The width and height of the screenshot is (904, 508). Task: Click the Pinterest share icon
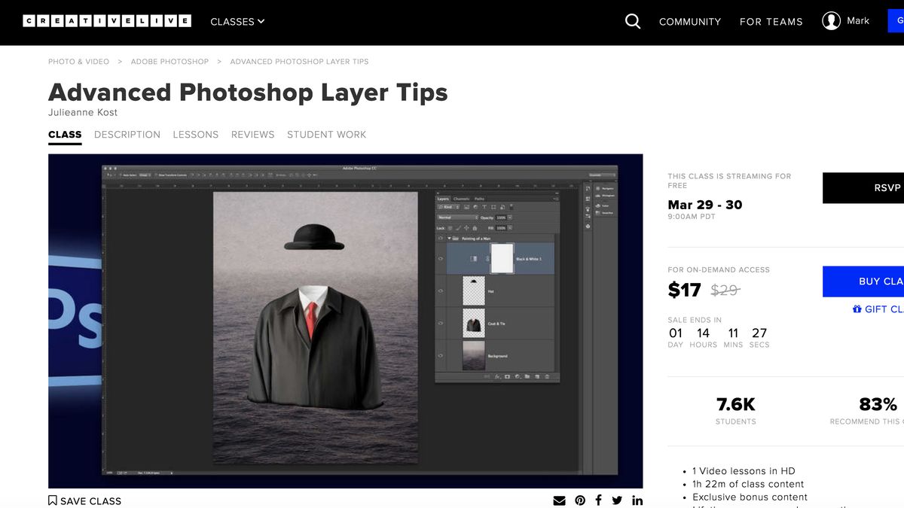(x=580, y=500)
